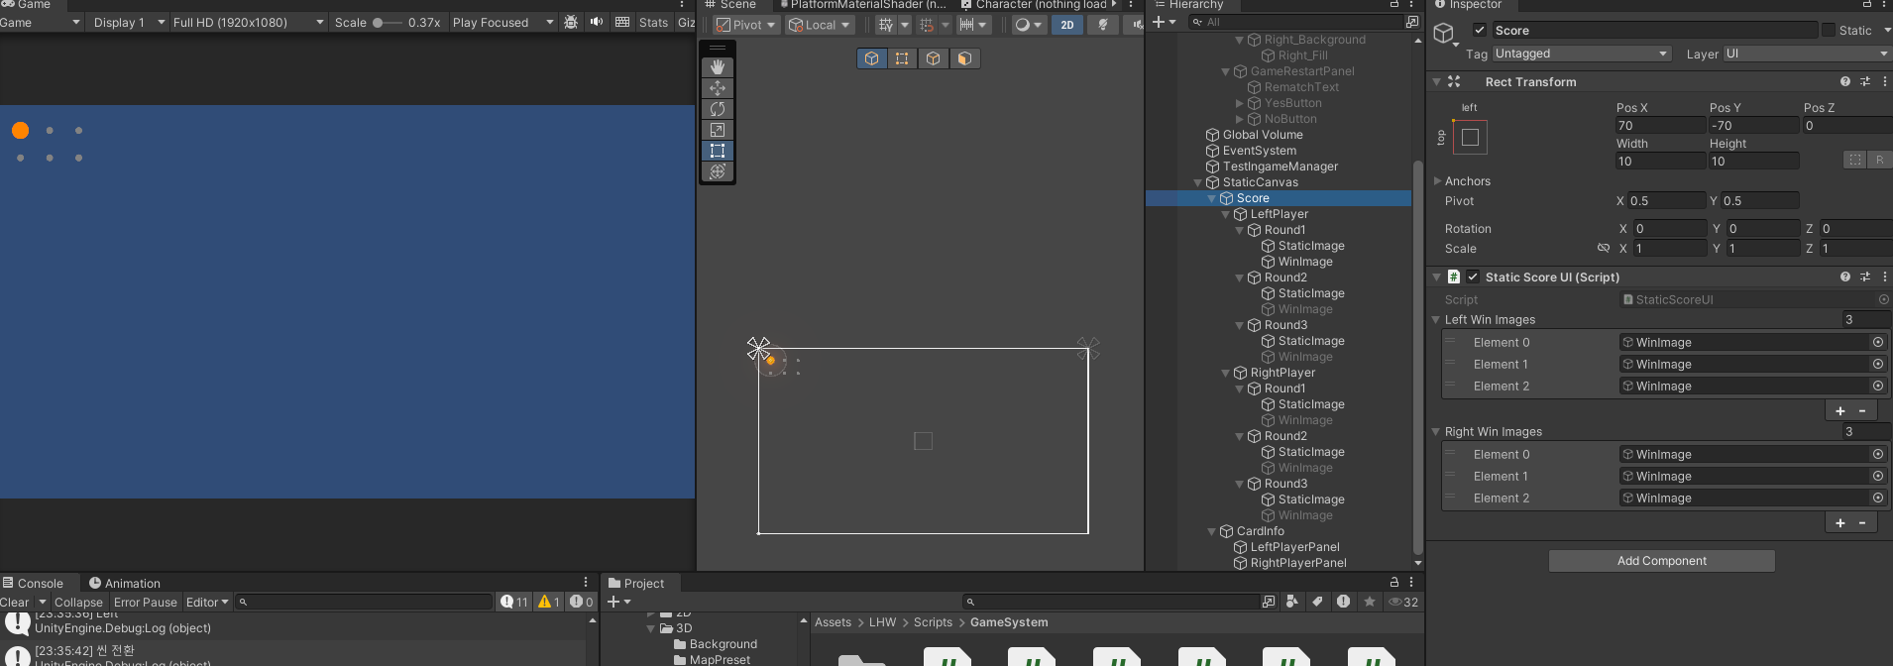Click the Raw edit mode R button
1893x666 pixels.
(1879, 160)
